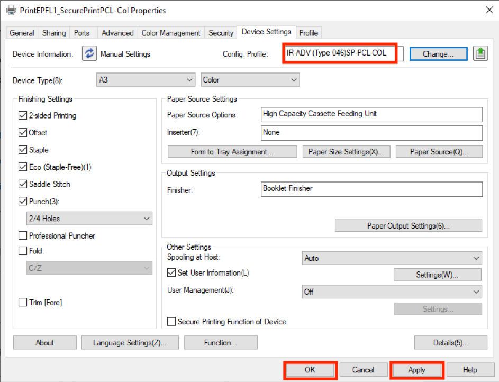Enable Secure Printing Function of Device
Image resolution: width=499 pixels, height=382 pixels.
[171, 321]
